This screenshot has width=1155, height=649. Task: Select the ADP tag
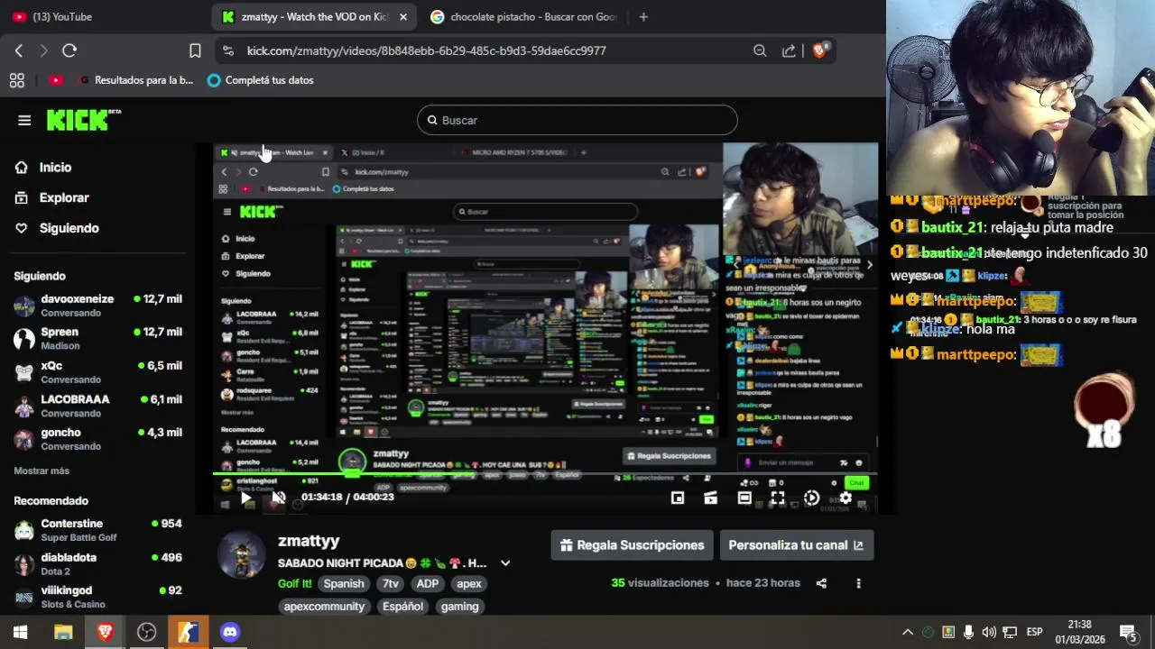[x=428, y=583]
